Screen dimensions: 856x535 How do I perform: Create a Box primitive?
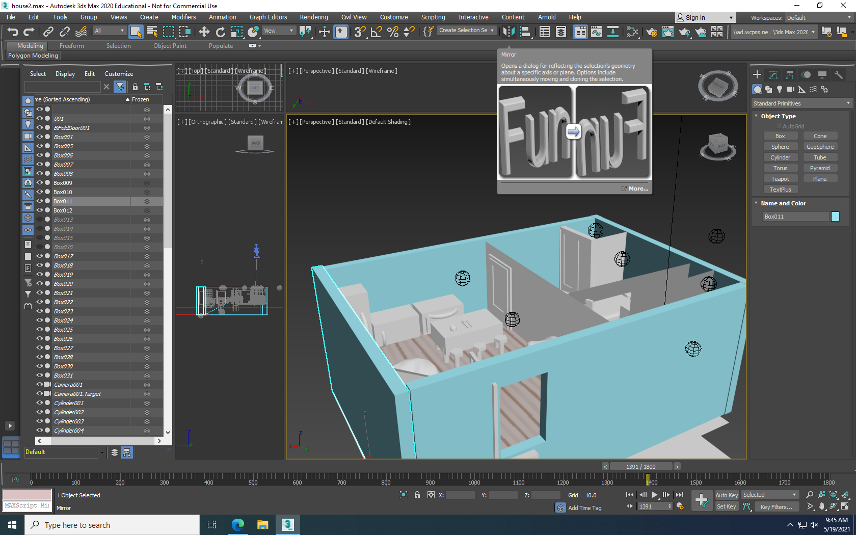[780, 136]
